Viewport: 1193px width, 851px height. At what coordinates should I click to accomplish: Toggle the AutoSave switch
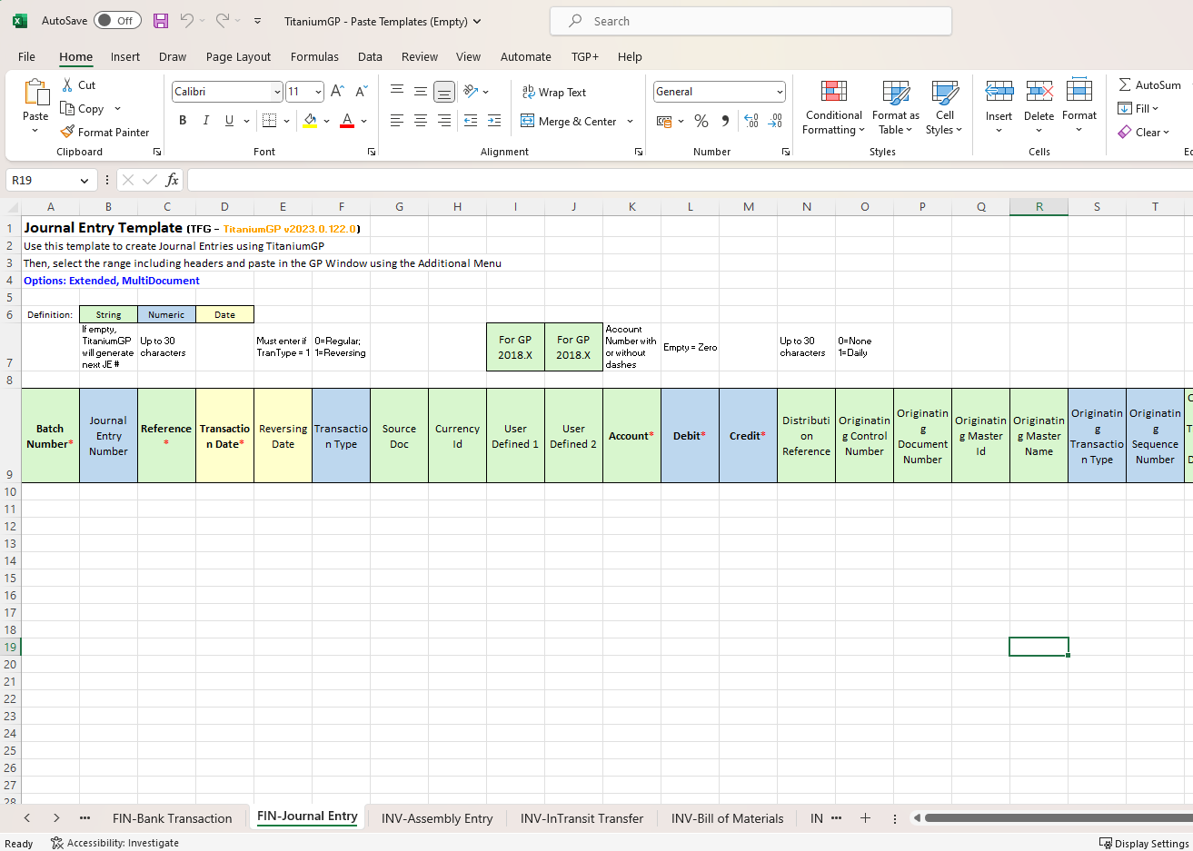[117, 21]
